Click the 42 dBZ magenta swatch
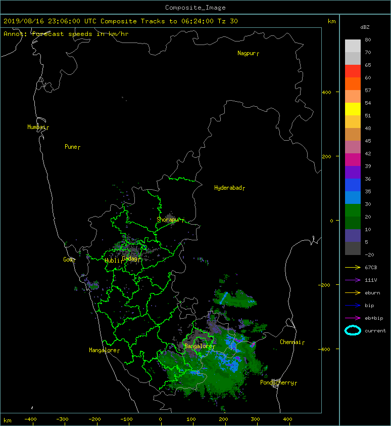391x426 pixels. (353, 160)
